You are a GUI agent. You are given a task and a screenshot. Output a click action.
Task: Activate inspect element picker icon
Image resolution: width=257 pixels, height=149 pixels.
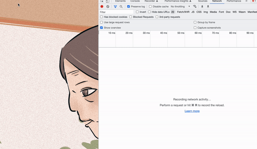[102, 1]
